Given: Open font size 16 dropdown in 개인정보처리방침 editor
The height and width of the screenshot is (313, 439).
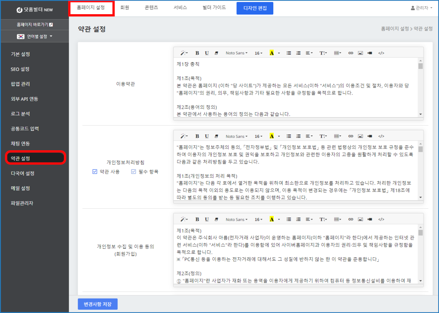Looking at the screenshot, I should (x=259, y=136).
